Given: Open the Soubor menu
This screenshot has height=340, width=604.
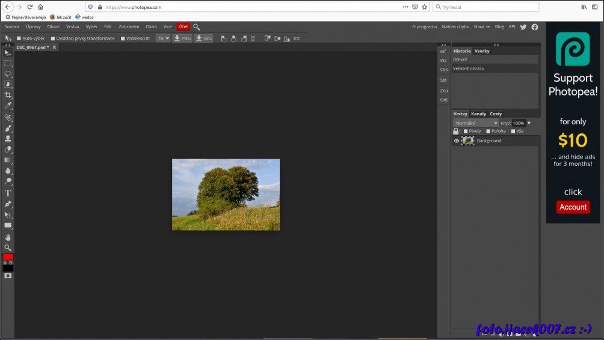Looking at the screenshot, I should [12, 27].
